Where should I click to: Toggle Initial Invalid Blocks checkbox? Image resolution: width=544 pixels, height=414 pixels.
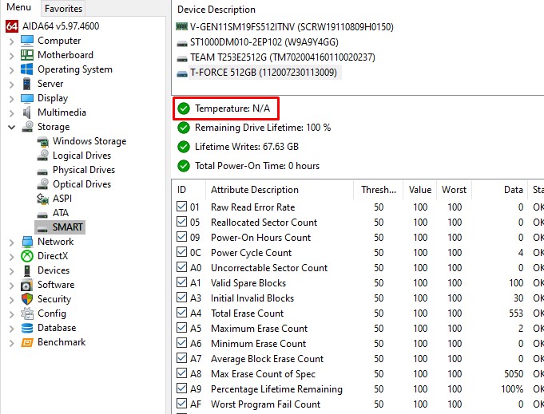pos(182,298)
